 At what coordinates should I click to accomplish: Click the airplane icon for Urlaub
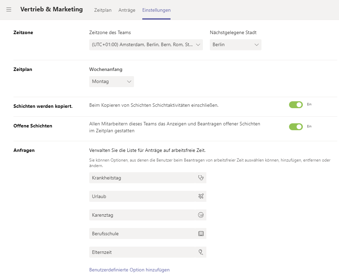point(201,196)
